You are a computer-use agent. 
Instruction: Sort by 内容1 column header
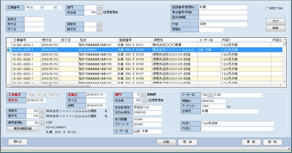246,40
